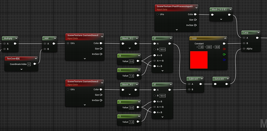Screen dimensions: 267x131
Task: Click the UVs pin on CustomStencil node wired to Add
Action: (x=68, y=43)
